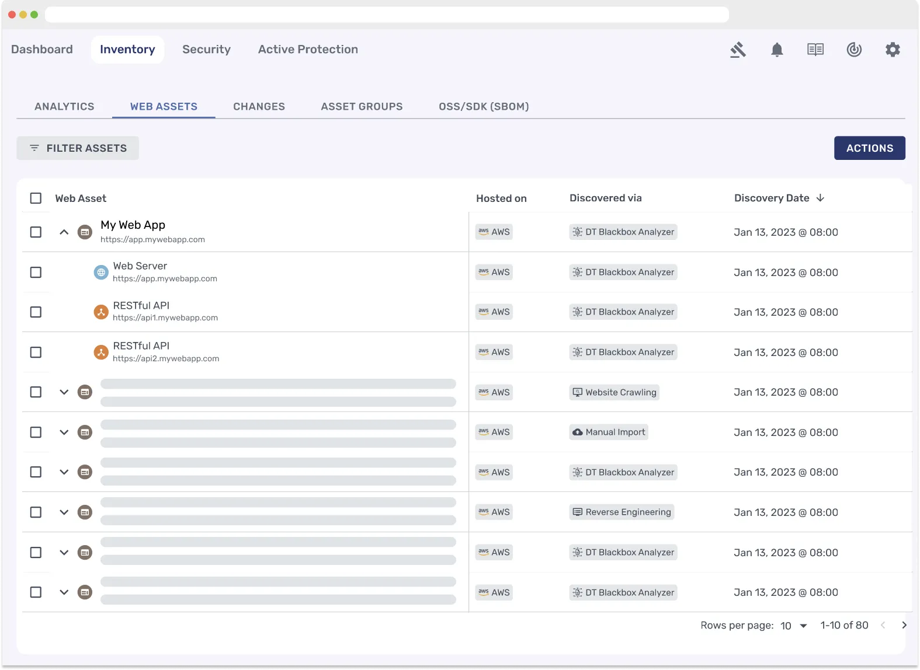
Task: Check the api2.mywebapp.com row checkbox
Action: tap(36, 353)
